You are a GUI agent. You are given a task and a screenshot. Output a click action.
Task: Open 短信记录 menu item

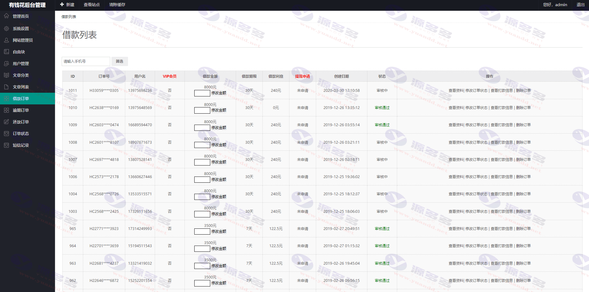[x=21, y=145]
